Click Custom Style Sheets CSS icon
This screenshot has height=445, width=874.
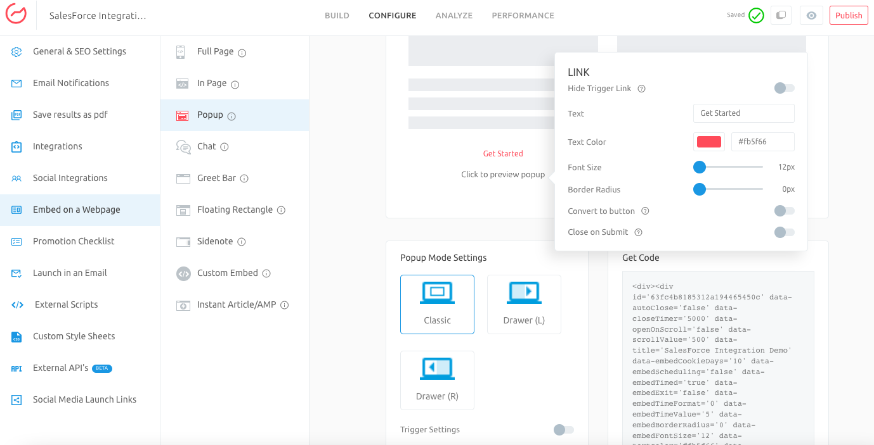click(x=17, y=336)
